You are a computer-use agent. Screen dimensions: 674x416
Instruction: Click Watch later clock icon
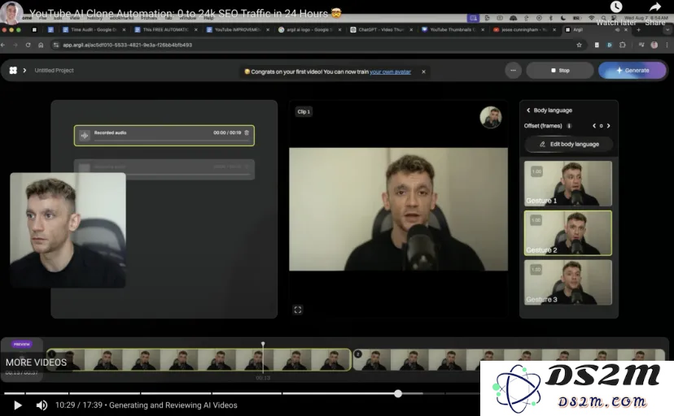pos(616,6)
